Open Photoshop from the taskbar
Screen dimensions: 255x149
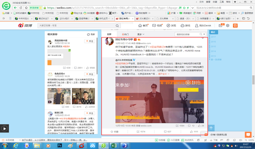pos(60,146)
